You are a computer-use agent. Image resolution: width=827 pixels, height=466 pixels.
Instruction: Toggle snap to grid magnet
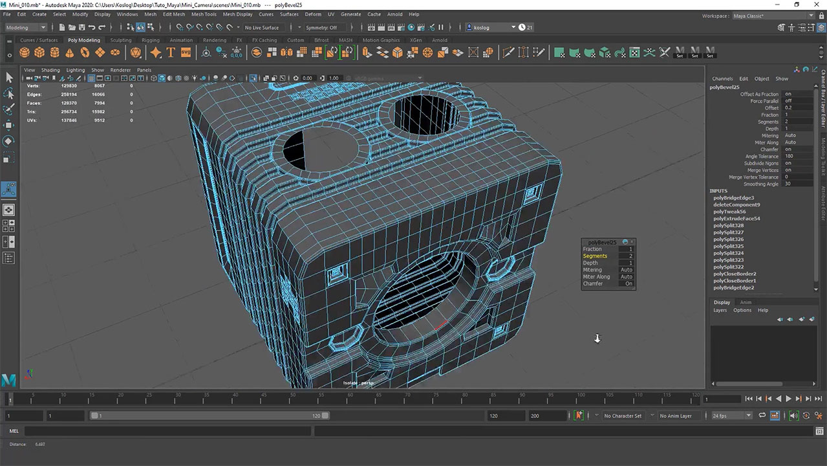(x=180, y=27)
